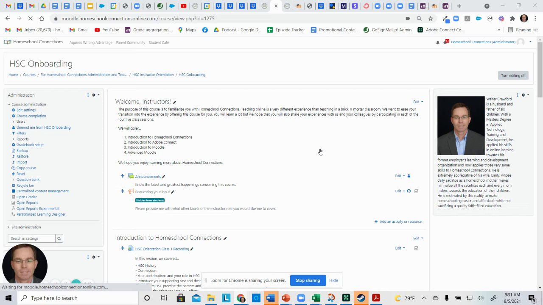Click the search icon in settings search
Viewport: 543px width, 305px height.
click(59, 238)
